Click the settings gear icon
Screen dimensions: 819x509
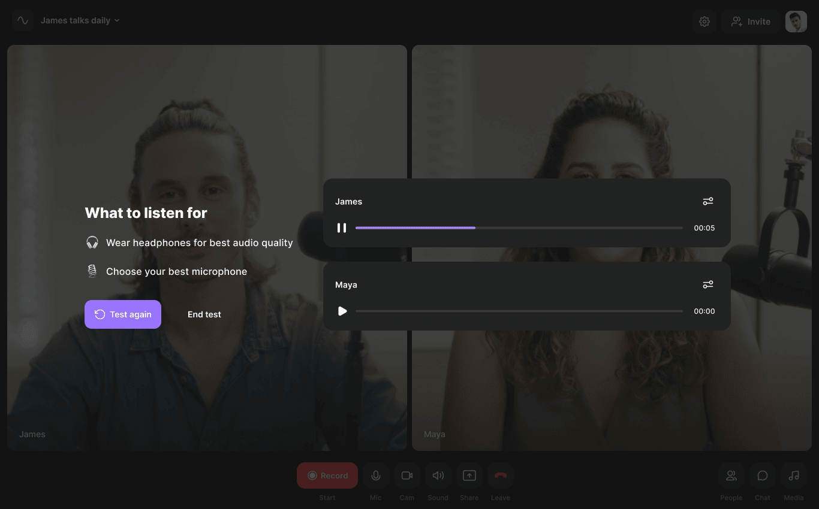point(704,22)
